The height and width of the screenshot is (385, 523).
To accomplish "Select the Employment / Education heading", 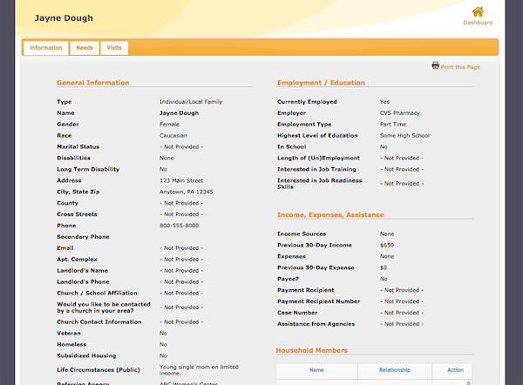I will [x=321, y=83].
